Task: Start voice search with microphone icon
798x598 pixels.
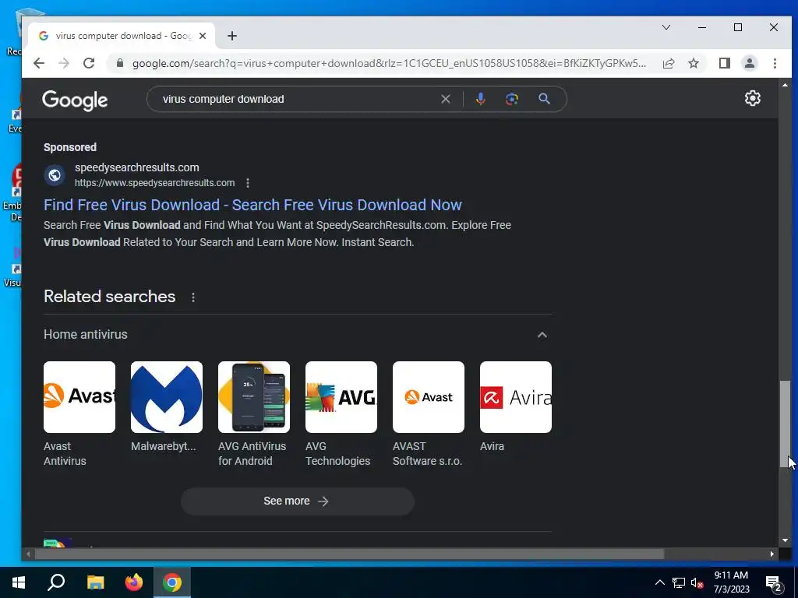Action: 480,99
